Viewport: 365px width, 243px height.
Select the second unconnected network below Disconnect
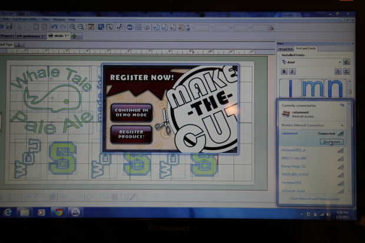[x=313, y=158]
